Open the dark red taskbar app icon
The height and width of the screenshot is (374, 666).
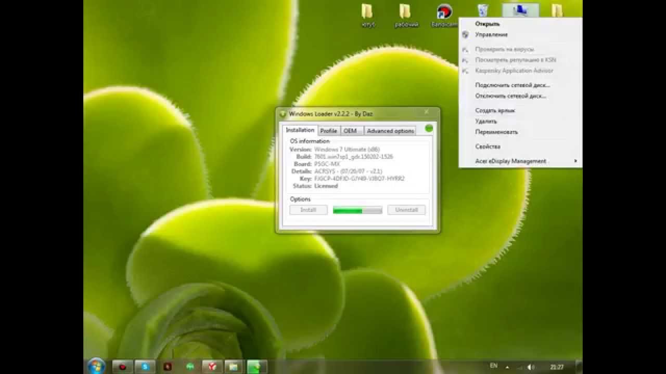click(x=168, y=367)
